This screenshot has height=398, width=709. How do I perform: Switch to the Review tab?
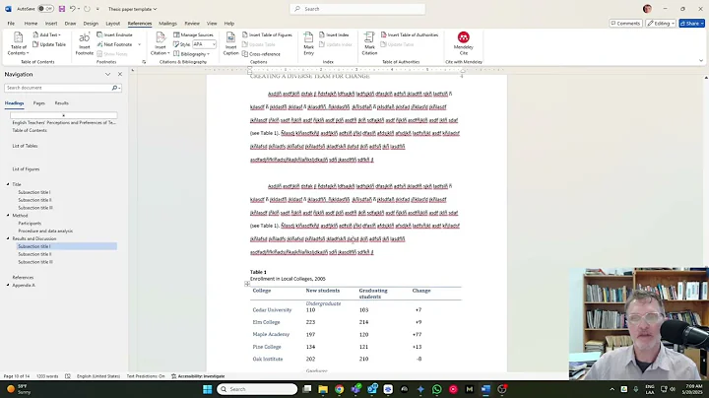coord(192,23)
